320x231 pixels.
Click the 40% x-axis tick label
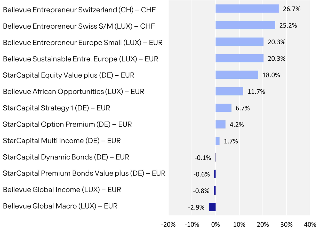click(x=310, y=224)
